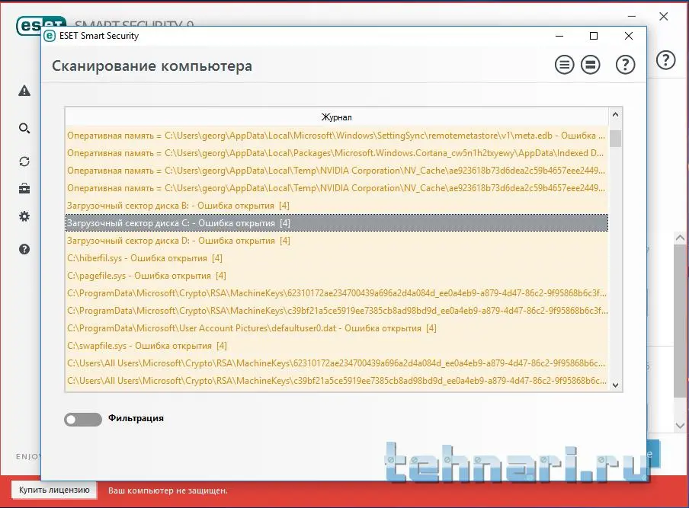Image resolution: width=689 pixels, height=508 pixels.
Task: Click the log scrollbar down arrow
Action: (x=615, y=385)
